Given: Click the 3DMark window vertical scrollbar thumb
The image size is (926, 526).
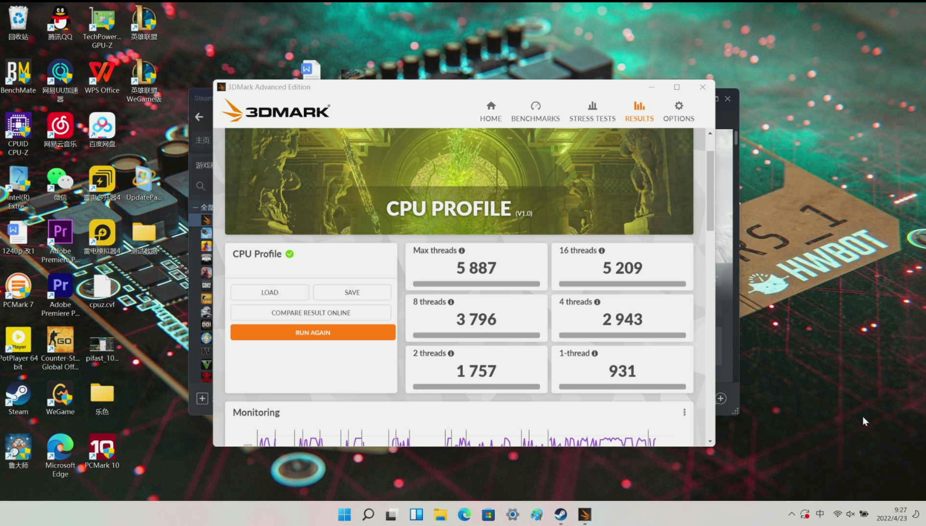Looking at the screenshot, I should (710, 190).
